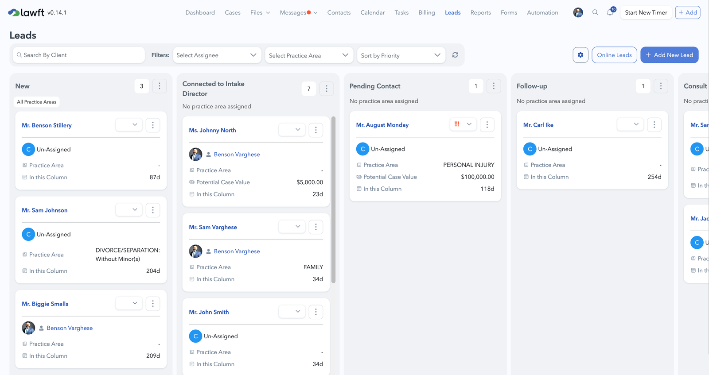Image resolution: width=709 pixels, height=375 pixels.
Task: Click into Search By Client field
Action: tap(79, 55)
